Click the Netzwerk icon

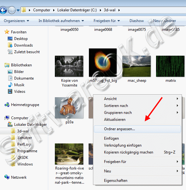click(x=7, y=177)
